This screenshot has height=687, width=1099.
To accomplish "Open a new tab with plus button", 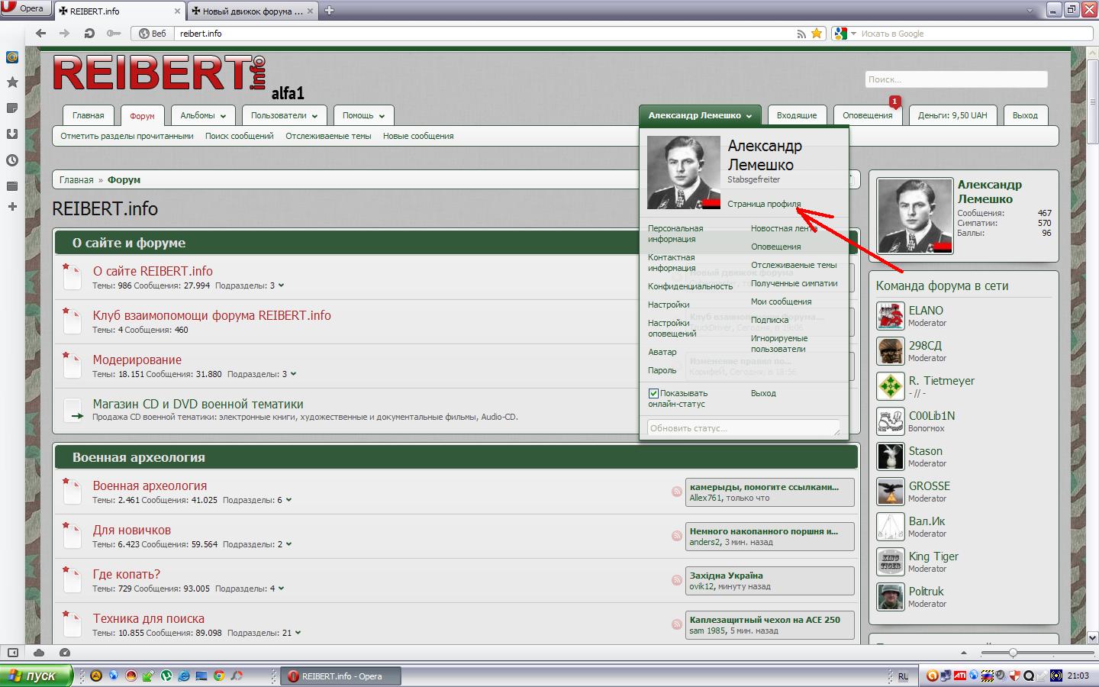I will tap(330, 11).
